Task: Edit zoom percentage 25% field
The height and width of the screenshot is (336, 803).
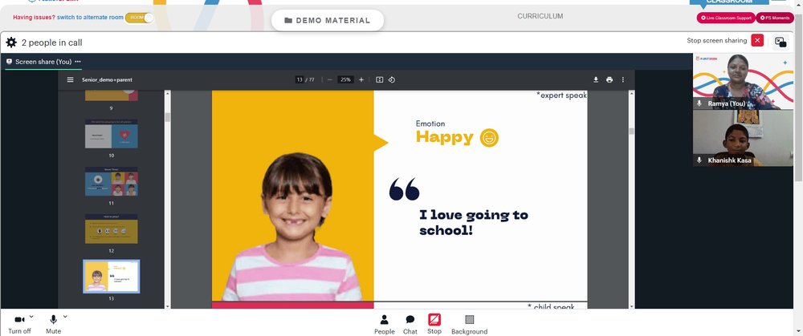Action: (345, 79)
